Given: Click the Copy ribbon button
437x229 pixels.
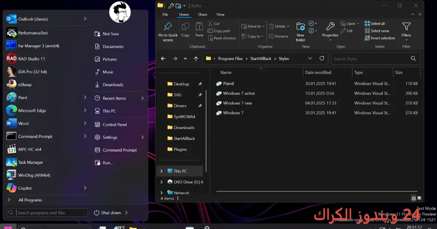Looking at the screenshot, I should 185,30.
